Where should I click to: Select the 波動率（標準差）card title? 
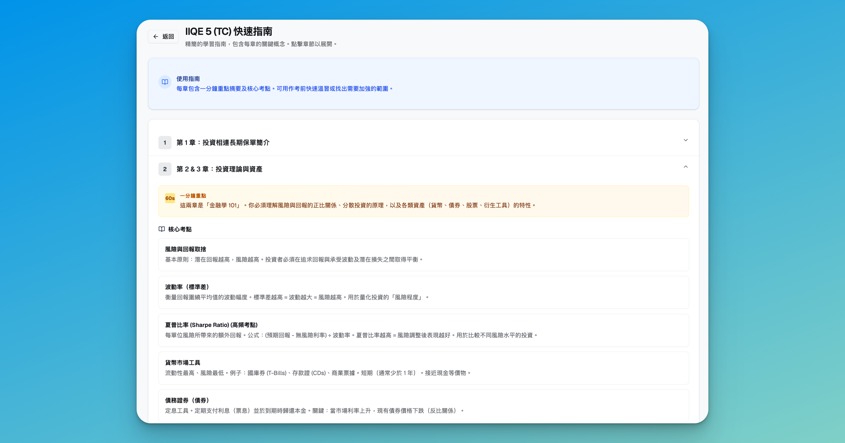tap(187, 287)
